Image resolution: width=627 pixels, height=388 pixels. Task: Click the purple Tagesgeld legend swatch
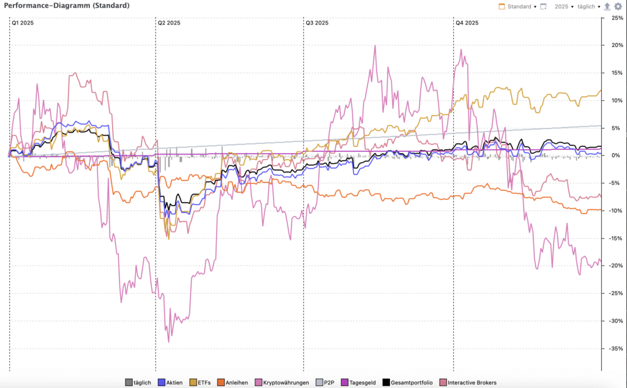click(345, 382)
